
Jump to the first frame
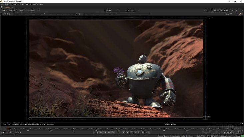pos(101,133)
